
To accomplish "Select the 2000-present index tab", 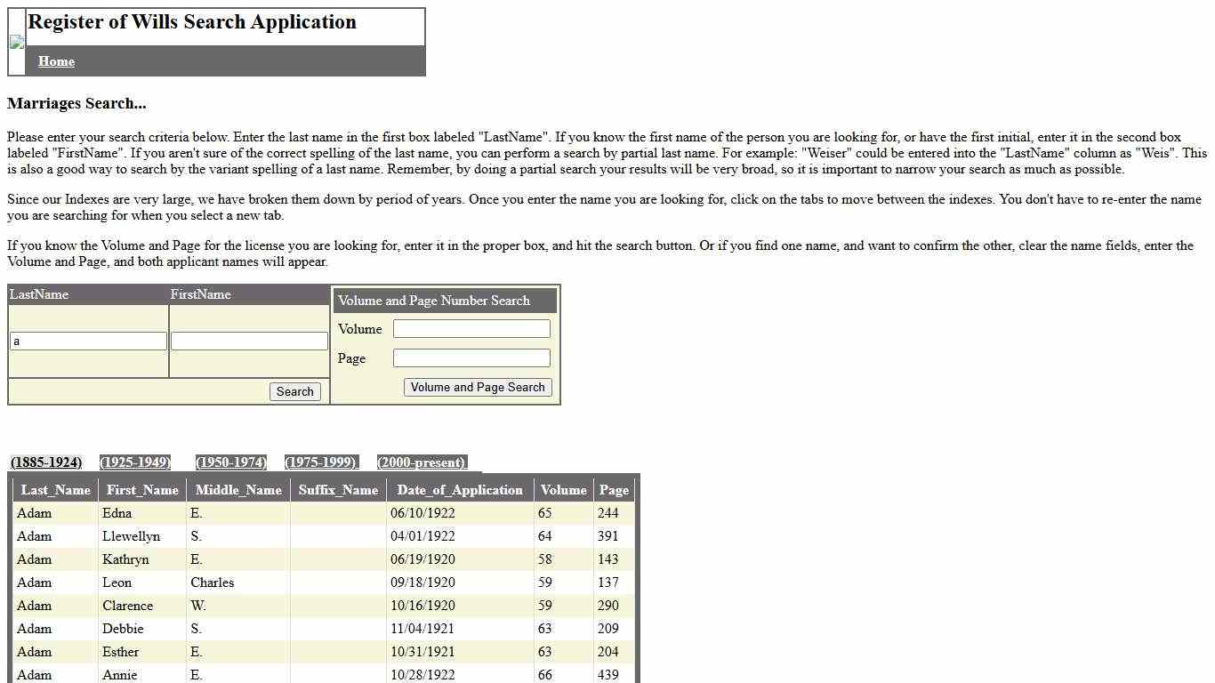I will (x=422, y=462).
